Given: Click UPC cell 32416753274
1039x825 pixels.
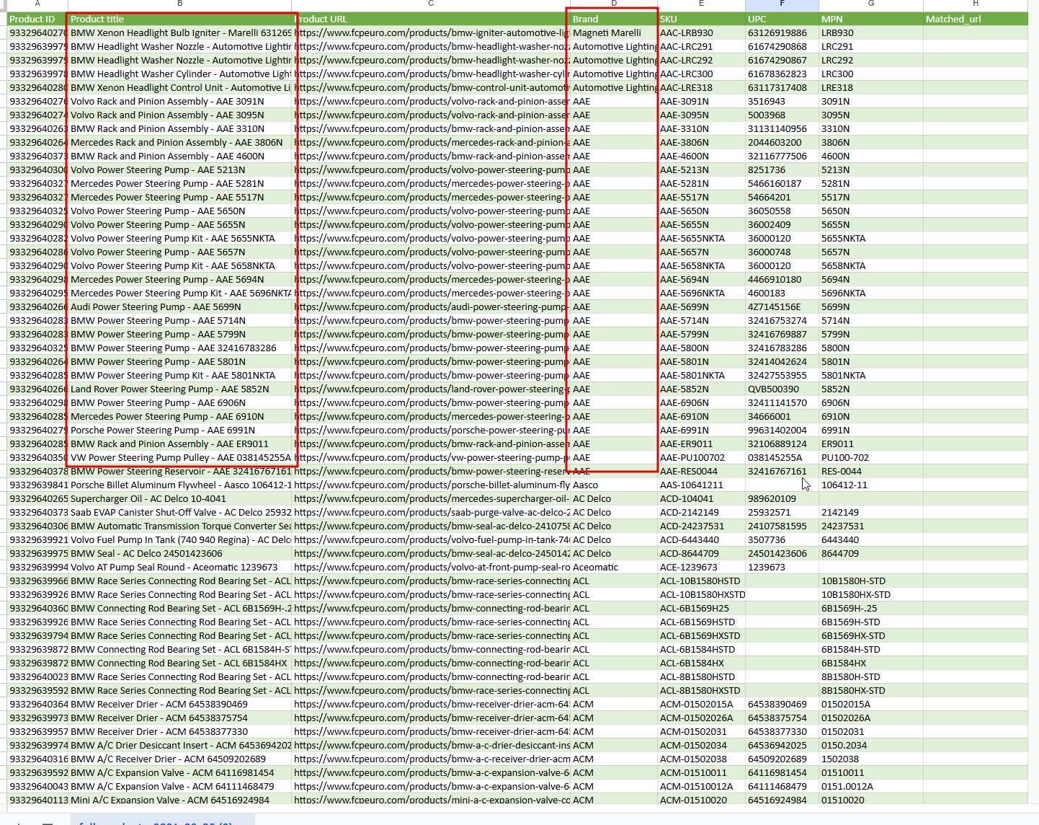Looking at the screenshot, I should coord(782,320).
